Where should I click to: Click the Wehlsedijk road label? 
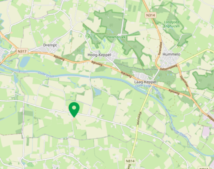tap(140, 118)
